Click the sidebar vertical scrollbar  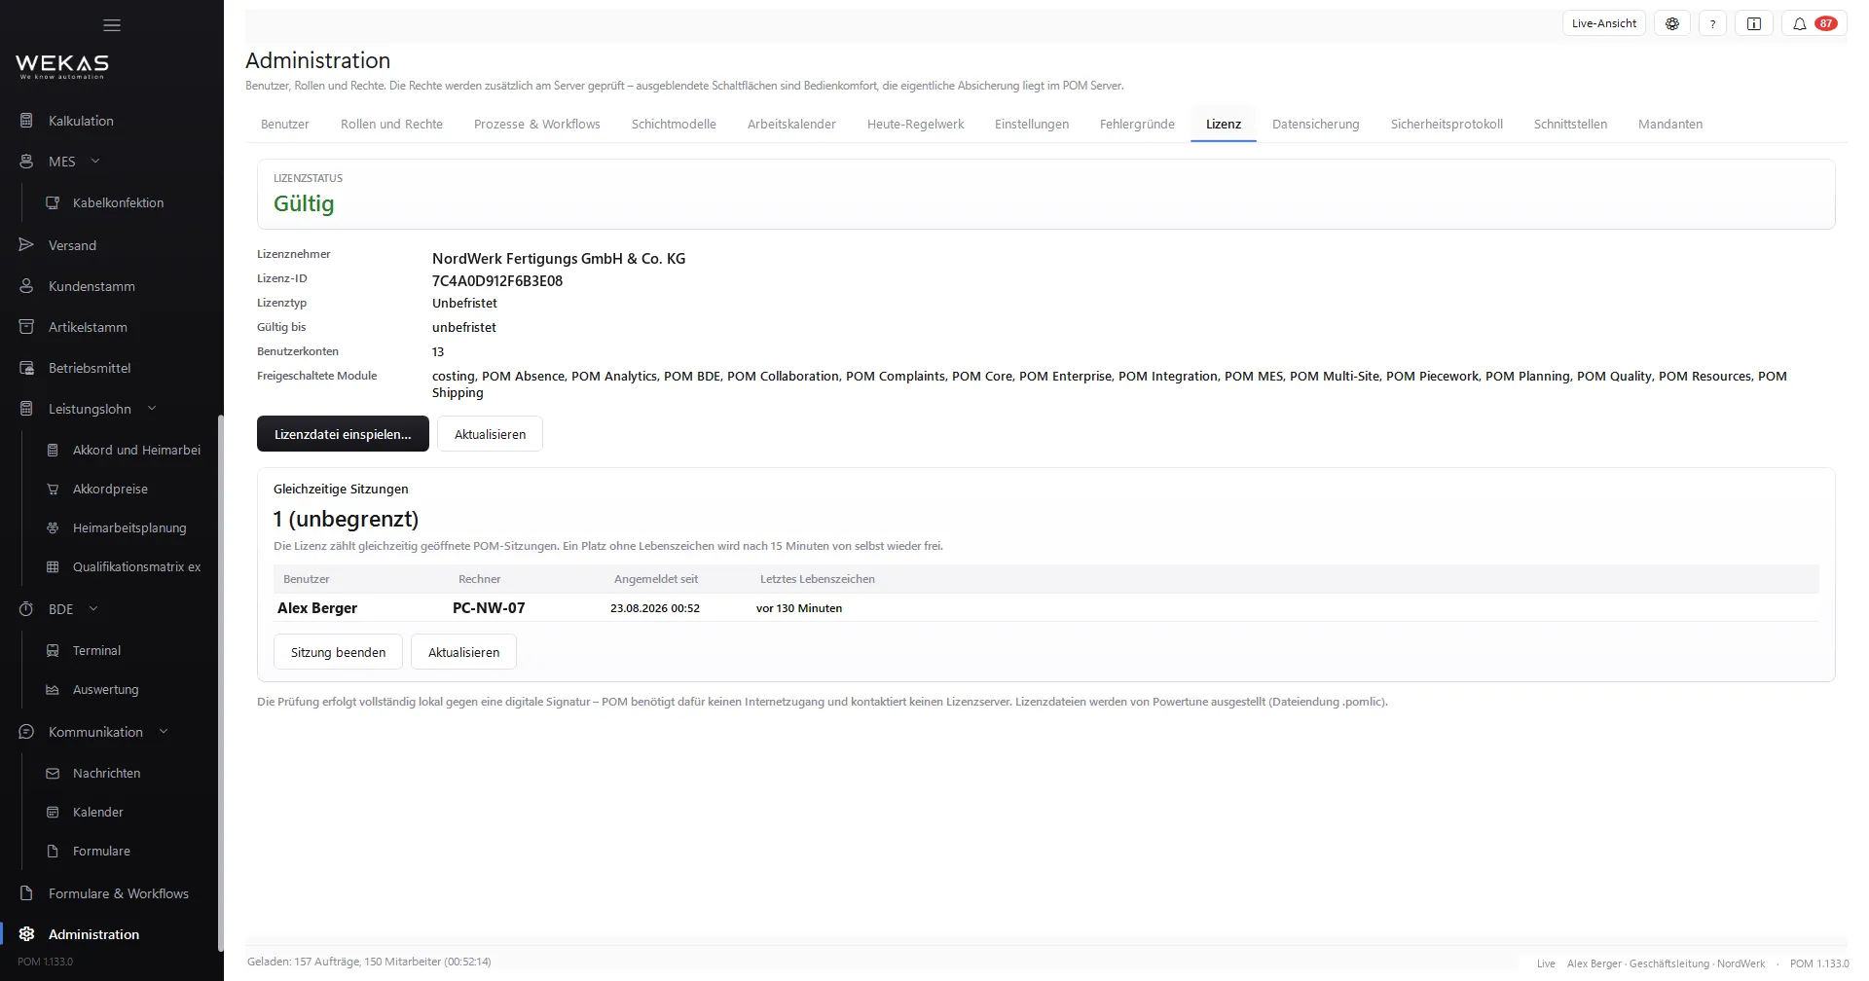[221, 681]
